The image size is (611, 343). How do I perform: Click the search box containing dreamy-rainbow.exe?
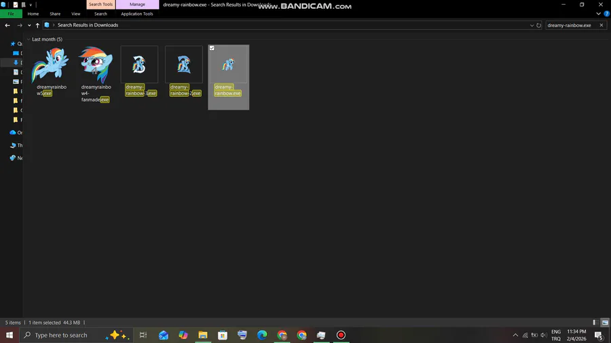[x=571, y=25]
